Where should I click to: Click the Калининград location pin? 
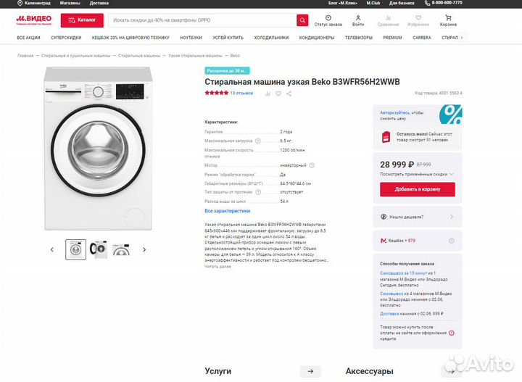click(x=20, y=3)
